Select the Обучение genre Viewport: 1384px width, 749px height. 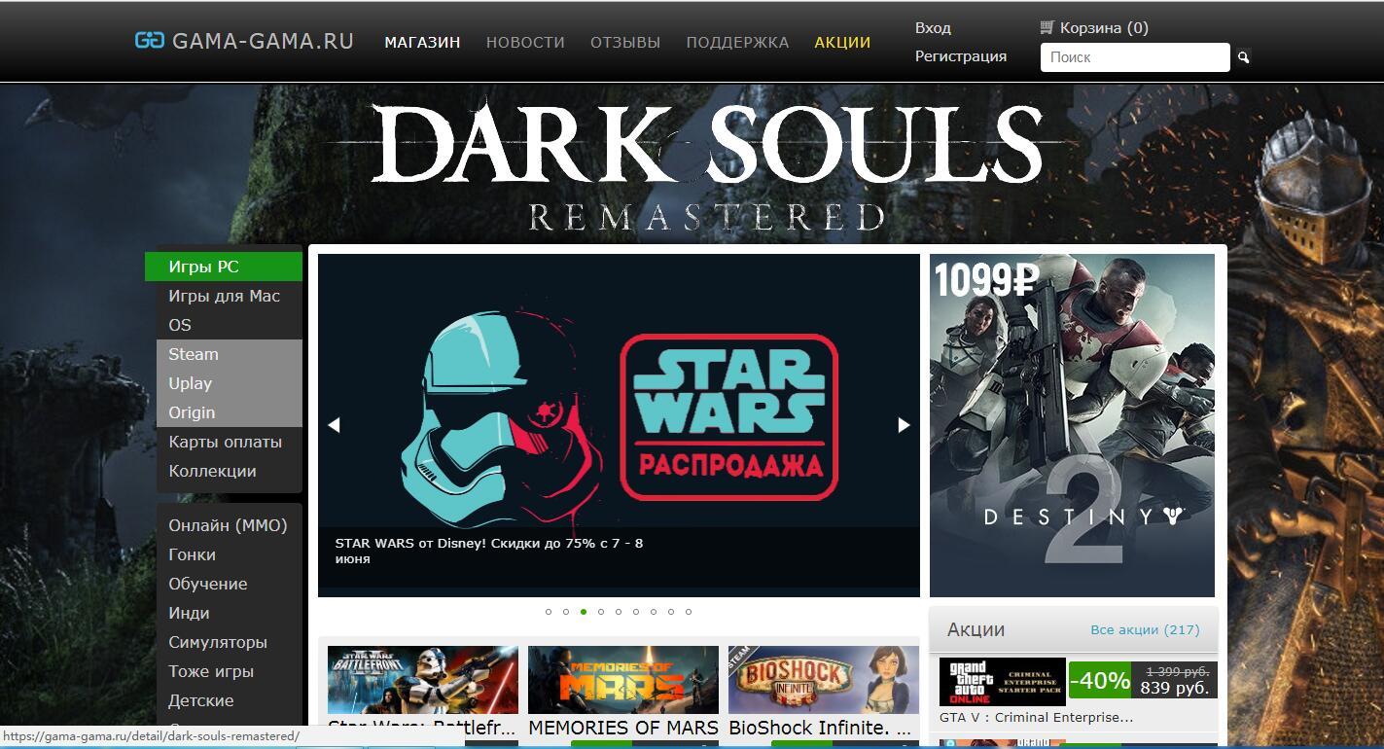(x=230, y=584)
